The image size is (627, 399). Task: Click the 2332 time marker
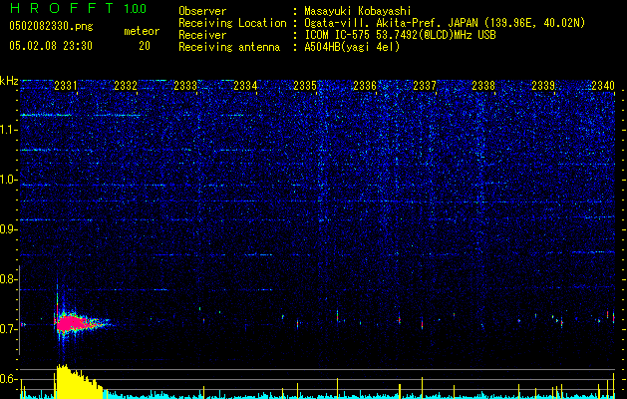tap(126, 86)
